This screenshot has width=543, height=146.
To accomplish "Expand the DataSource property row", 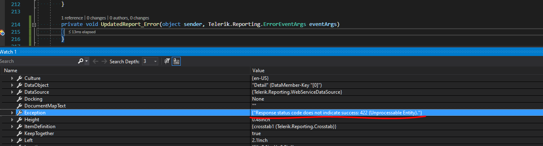I will click(12, 92).
